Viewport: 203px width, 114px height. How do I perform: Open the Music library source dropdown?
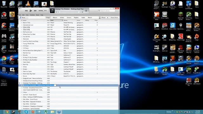(x=23, y=18)
